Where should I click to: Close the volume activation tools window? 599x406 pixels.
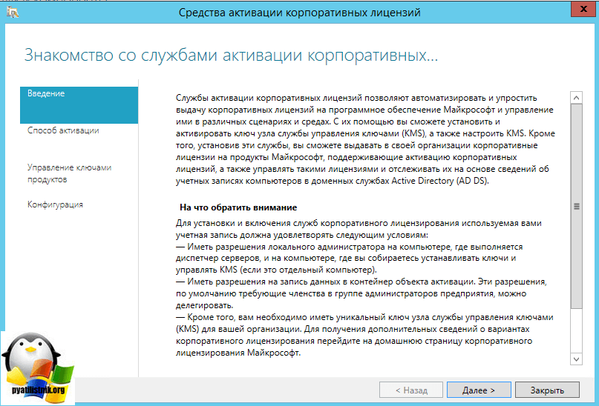[583, 9]
